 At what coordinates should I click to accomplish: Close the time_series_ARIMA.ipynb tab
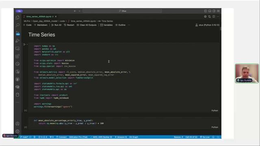[x=56, y=17]
